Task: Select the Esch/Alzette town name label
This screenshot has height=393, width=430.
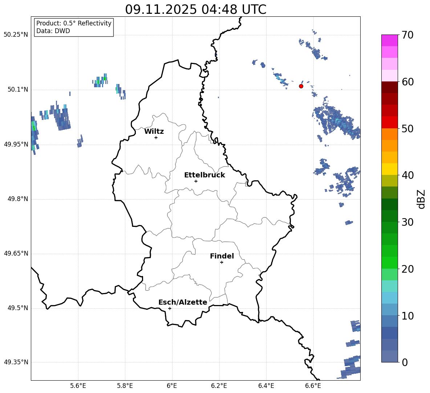Action: (183, 302)
